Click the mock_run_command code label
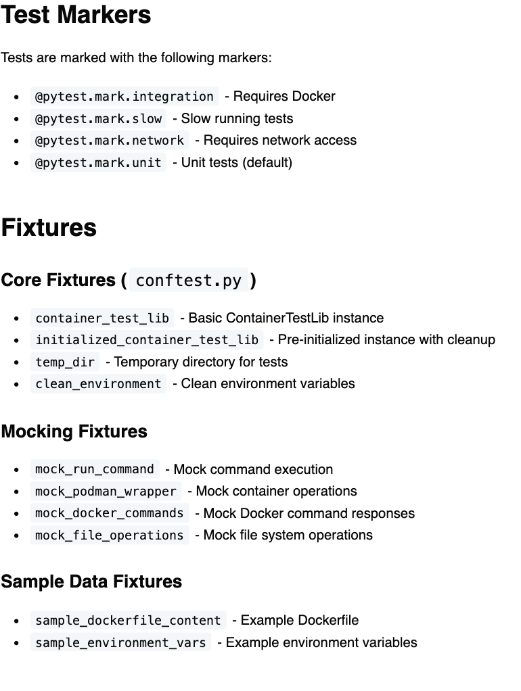521x691 pixels. (95, 469)
